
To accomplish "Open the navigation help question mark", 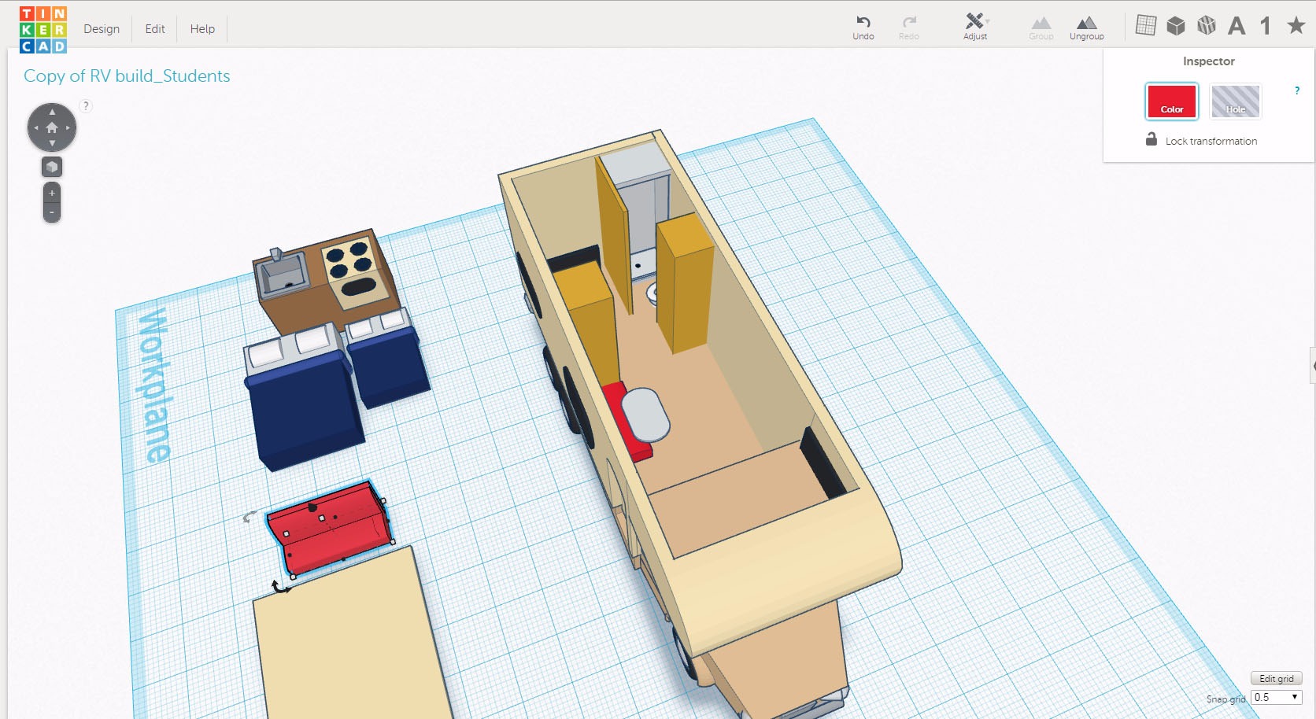I will tap(86, 106).
